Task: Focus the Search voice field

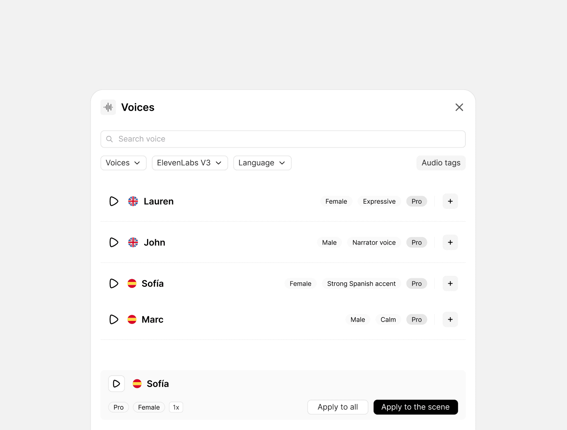Action: click(x=283, y=139)
